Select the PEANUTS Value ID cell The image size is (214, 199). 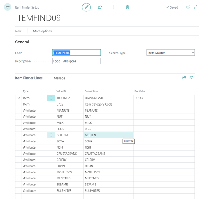69,111
